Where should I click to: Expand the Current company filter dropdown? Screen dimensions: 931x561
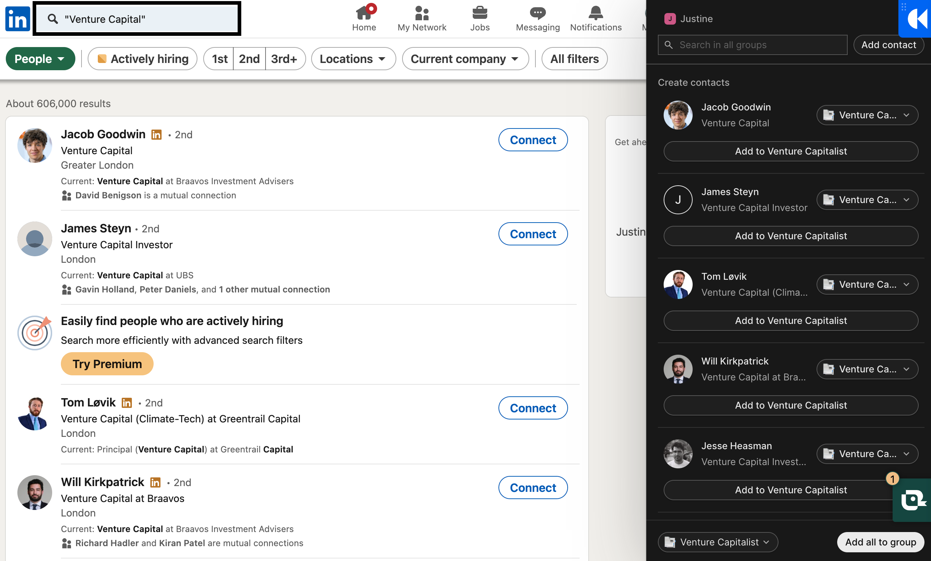tap(465, 59)
